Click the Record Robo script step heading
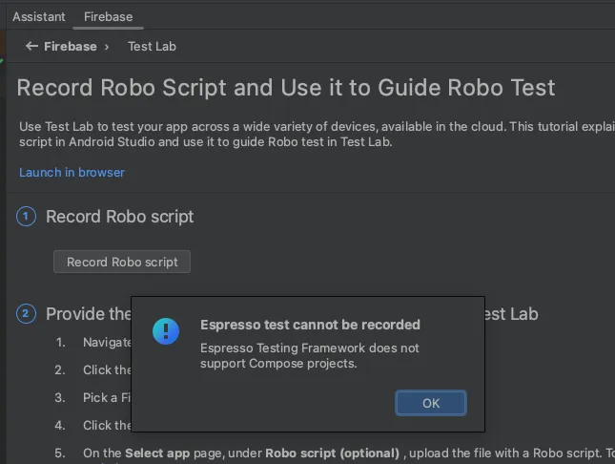The width and height of the screenshot is (615, 464). click(x=119, y=217)
